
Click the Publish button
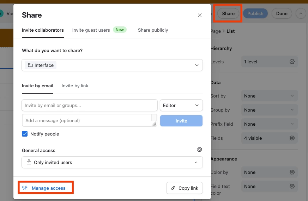[x=255, y=13]
